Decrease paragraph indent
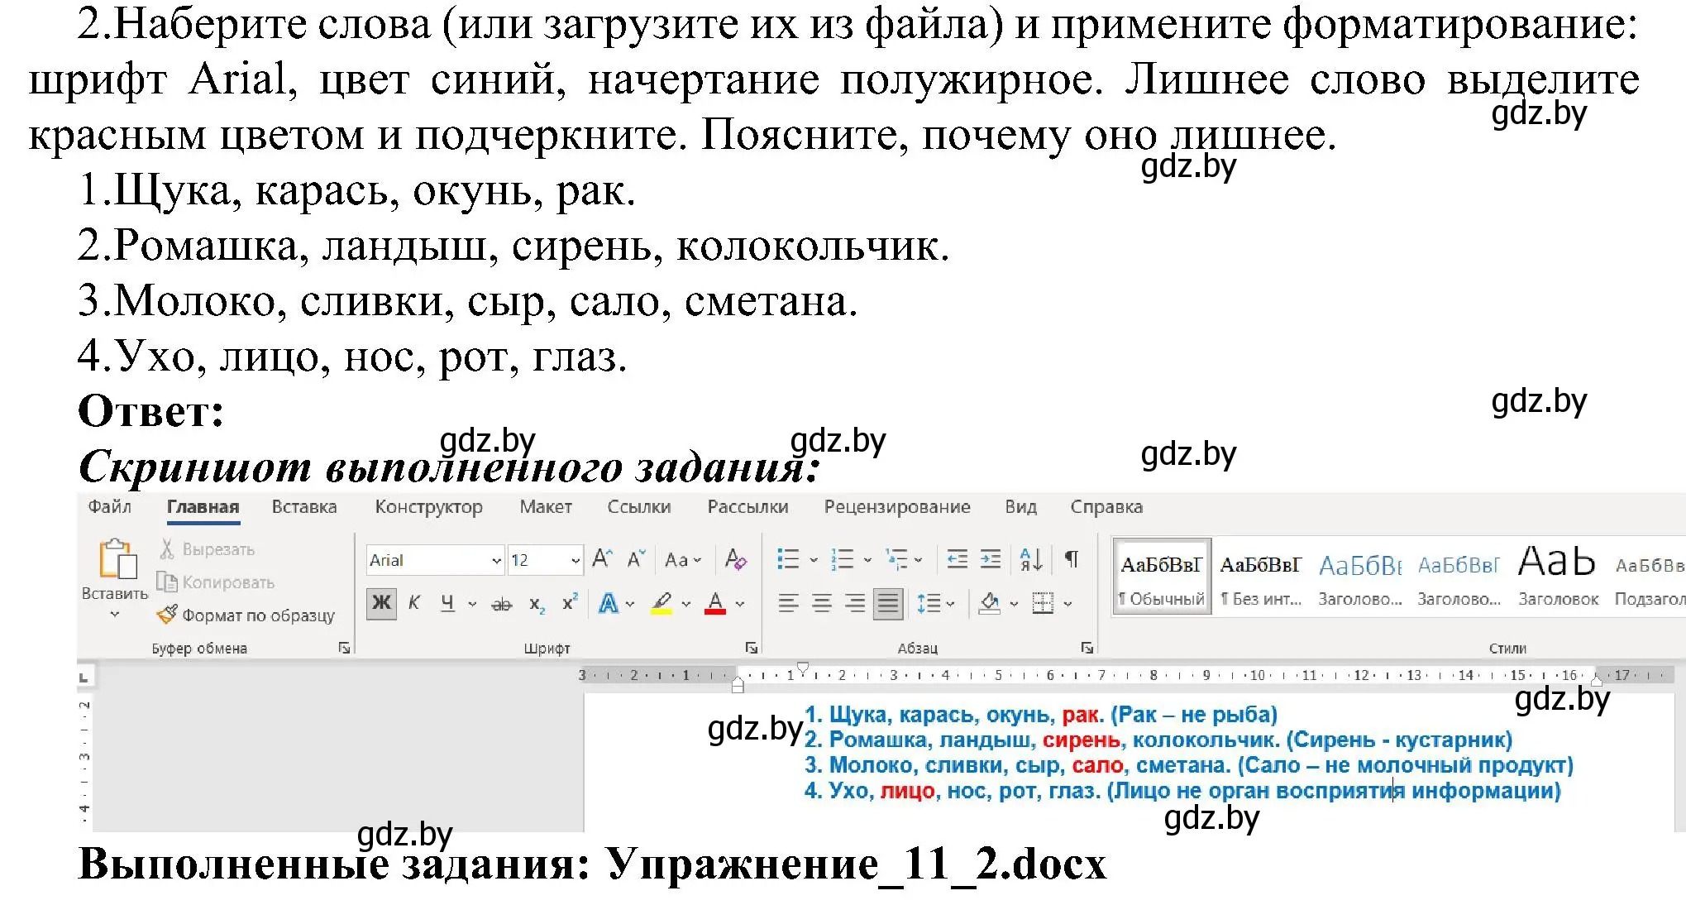 point(957,560)
